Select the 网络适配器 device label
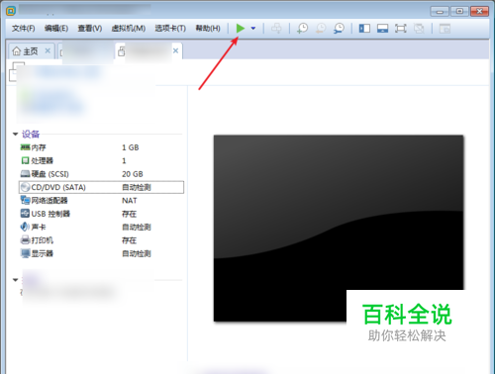 click(x=49, y=201)
